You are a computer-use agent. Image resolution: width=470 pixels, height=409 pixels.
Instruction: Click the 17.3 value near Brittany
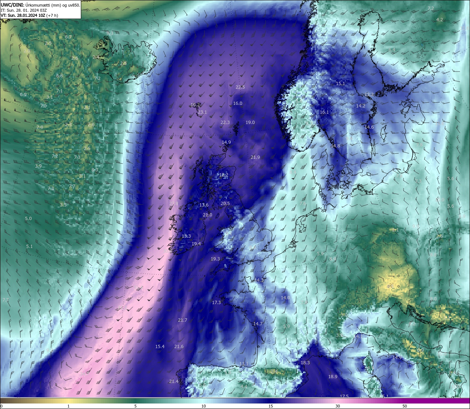[x=216, y=303]
